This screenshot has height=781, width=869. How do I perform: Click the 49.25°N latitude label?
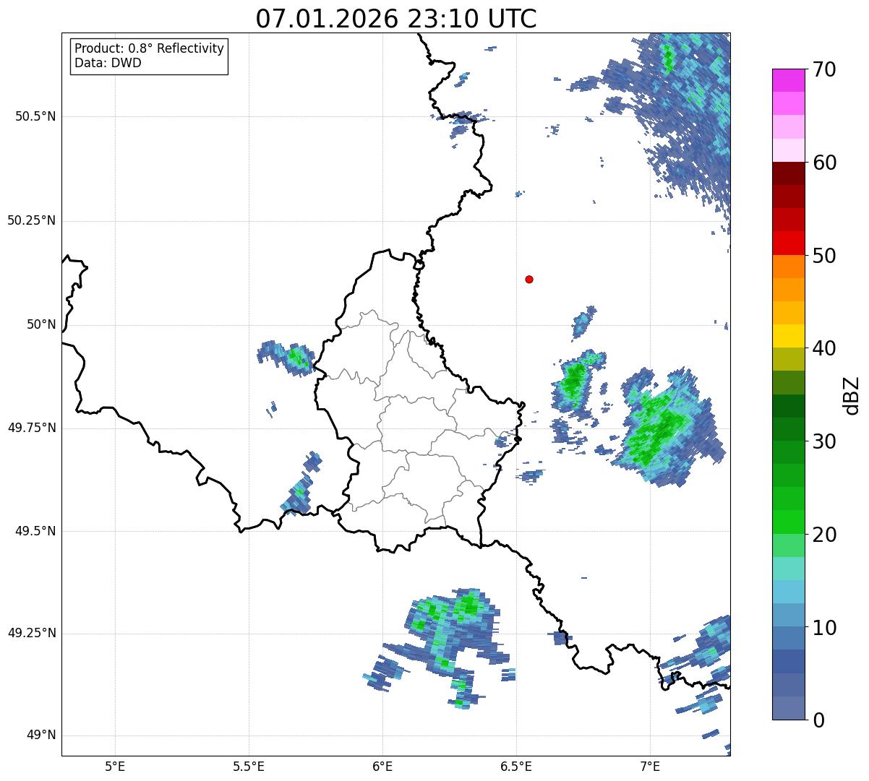click(32, 633)
